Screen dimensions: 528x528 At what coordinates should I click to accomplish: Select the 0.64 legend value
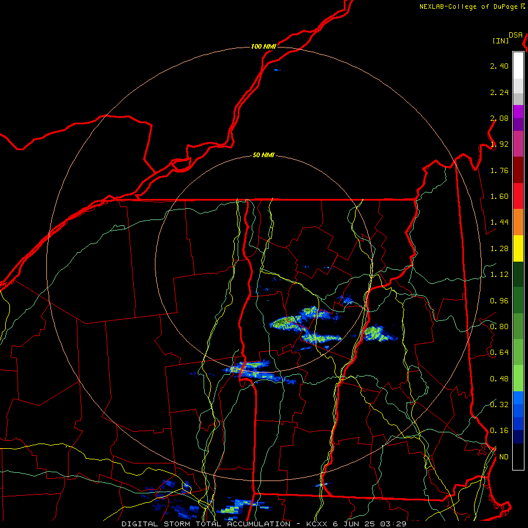pyautogui.click(x=499, y=353)
